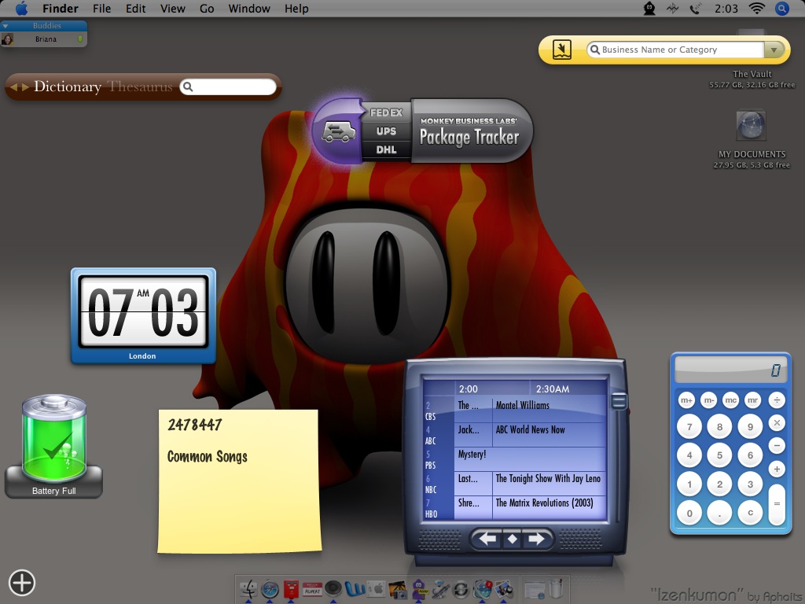Click the Adium duck menu bar icon
The width and height of the screenshot is (805, 604).
coord(649,8)
